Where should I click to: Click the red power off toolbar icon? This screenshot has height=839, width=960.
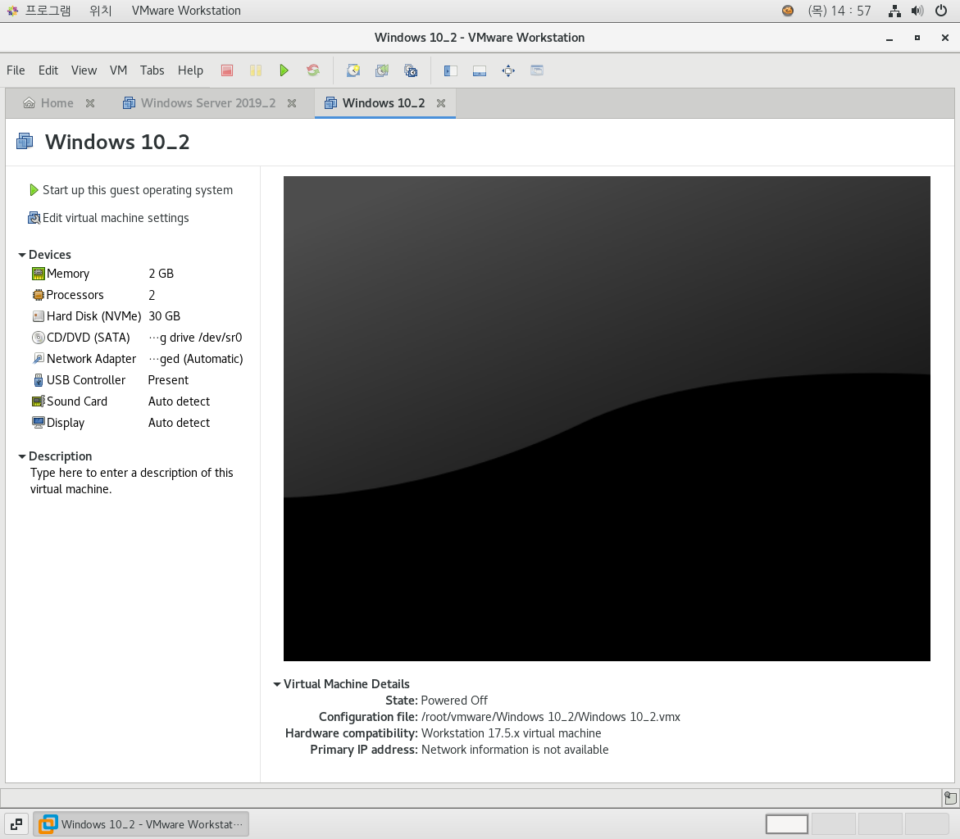coord(227,70)
